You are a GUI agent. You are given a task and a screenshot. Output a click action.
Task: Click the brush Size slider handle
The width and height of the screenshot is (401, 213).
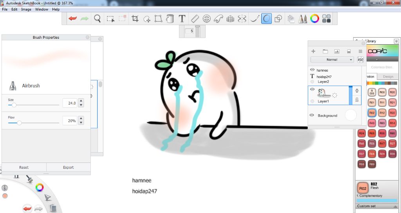(14, 105)
